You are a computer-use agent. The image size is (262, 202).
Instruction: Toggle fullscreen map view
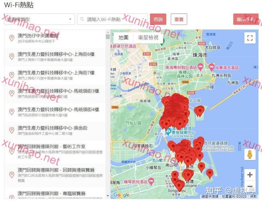point(250,38)
